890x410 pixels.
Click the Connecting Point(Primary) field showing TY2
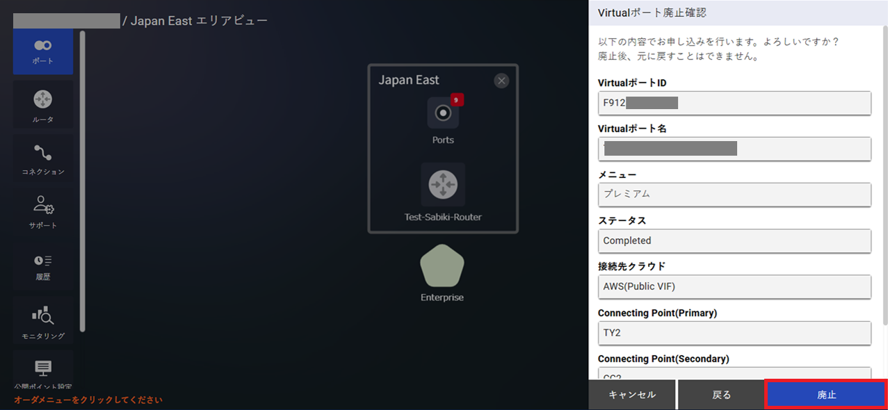[734, 333]
